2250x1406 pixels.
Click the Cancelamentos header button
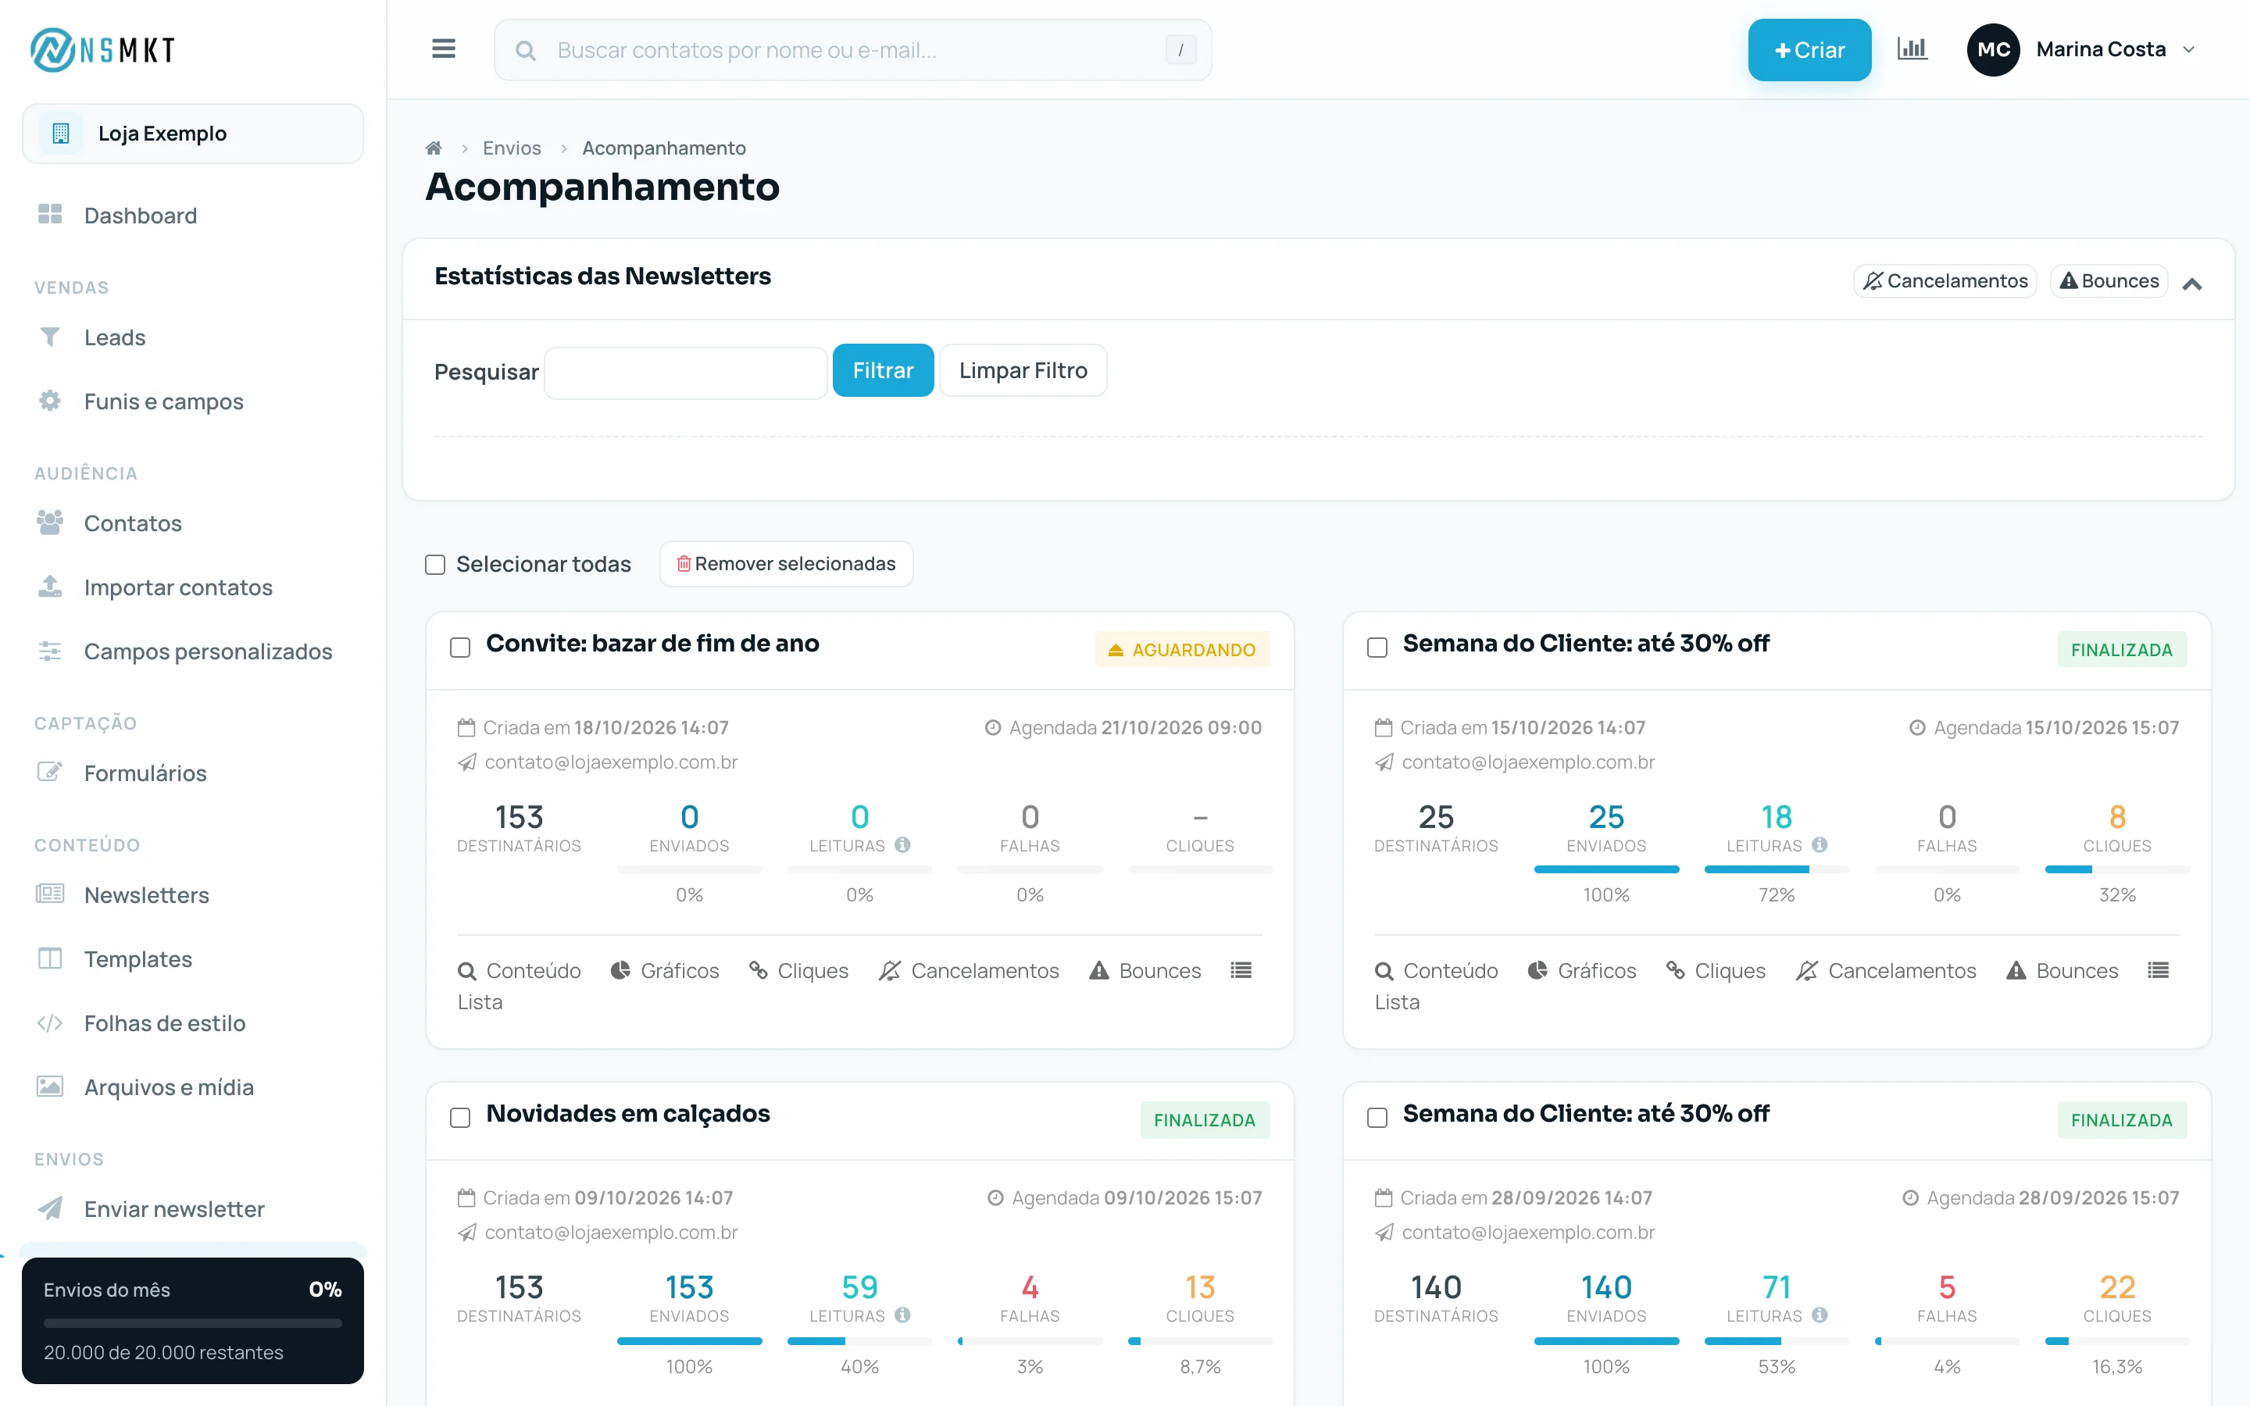[1945, 281]
